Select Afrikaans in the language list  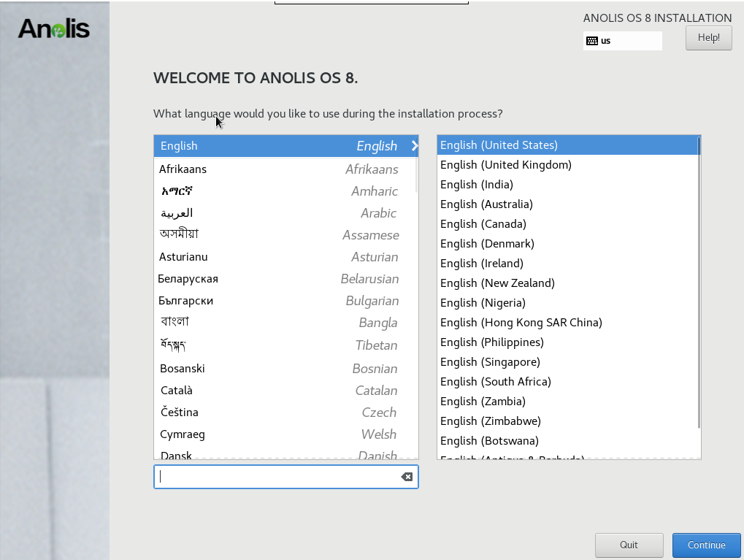[x=285, y=169]
